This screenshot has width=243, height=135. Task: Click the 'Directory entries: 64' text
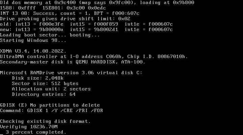(44, 94)
